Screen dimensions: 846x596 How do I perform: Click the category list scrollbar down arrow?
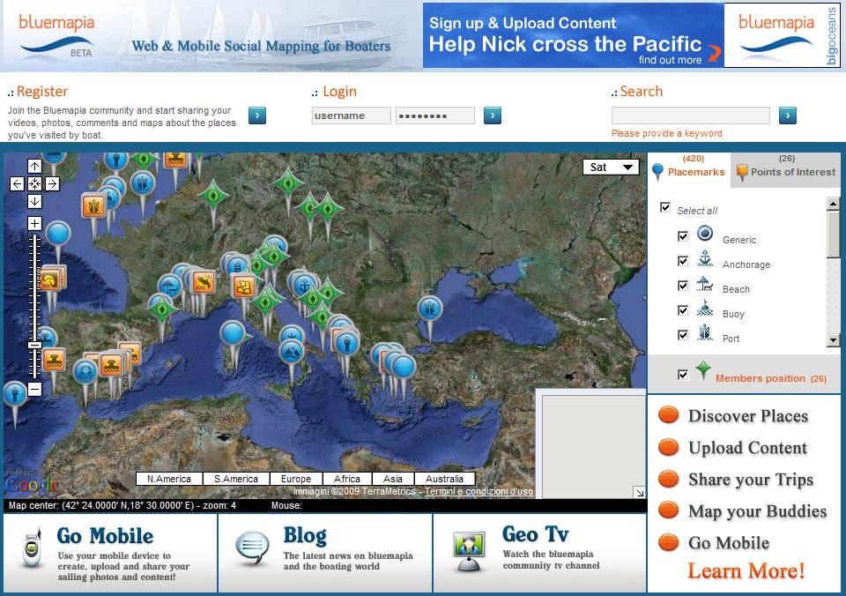click(x=833, y=340)
